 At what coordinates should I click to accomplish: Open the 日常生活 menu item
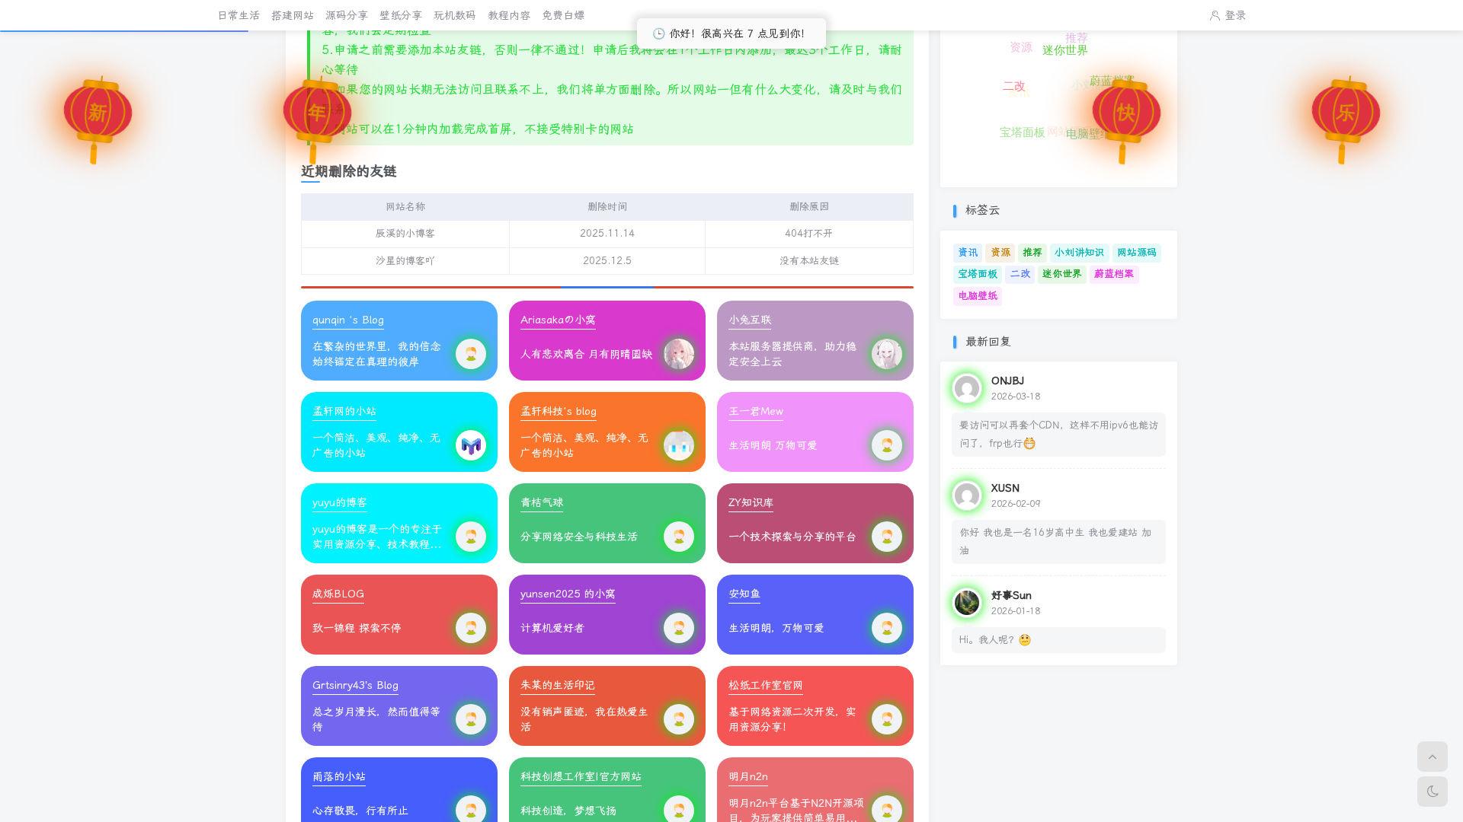click(238, 15)
